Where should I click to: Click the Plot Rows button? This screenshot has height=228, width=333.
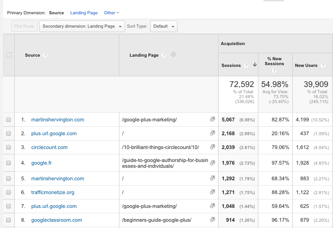coord(24,26)
